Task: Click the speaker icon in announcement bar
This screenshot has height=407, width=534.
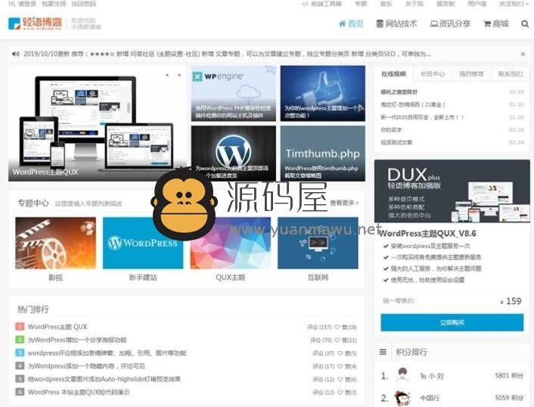Action: pyautogui.click(x=16, y=54)
